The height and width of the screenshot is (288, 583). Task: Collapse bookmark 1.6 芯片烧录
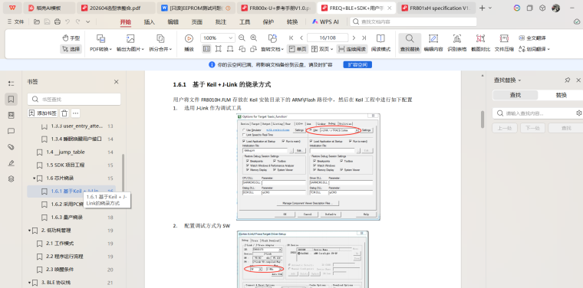click(35, 178)
